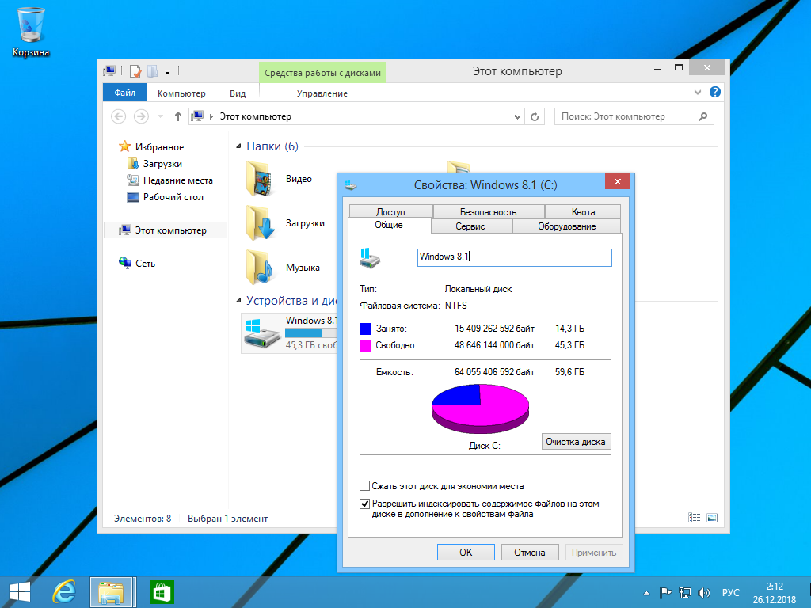Click the drive usage bar under Windows 8.1

[310, 333]
